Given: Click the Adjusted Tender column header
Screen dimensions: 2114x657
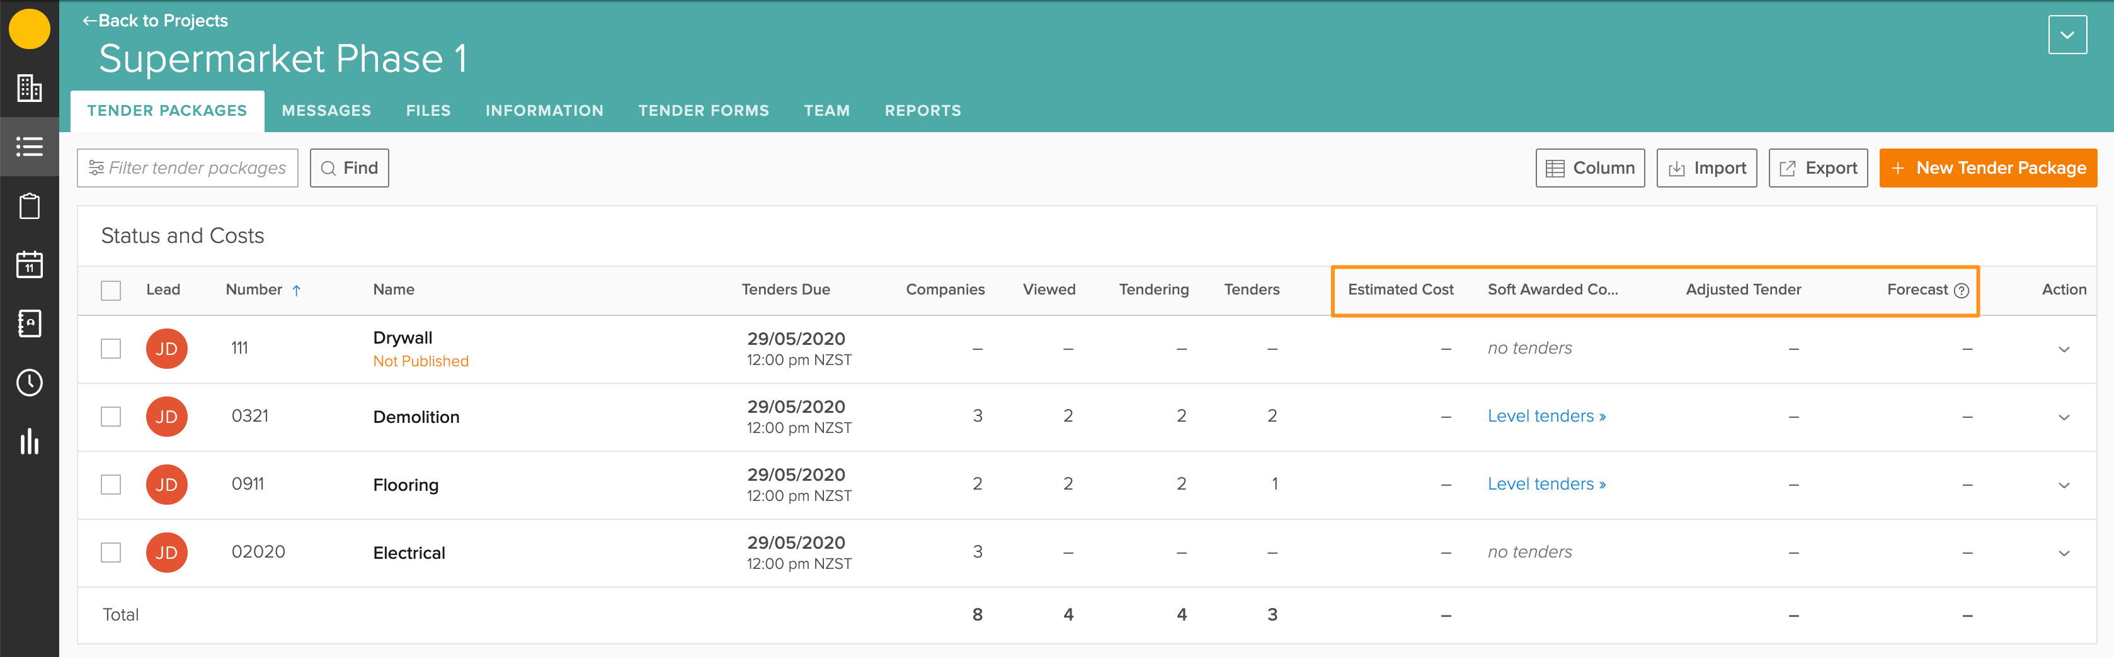Looking at the screenshot, I should 1743,290.
